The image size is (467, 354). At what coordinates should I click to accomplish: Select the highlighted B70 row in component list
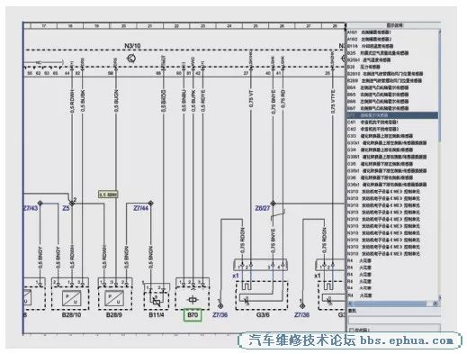tap(392, 115)
